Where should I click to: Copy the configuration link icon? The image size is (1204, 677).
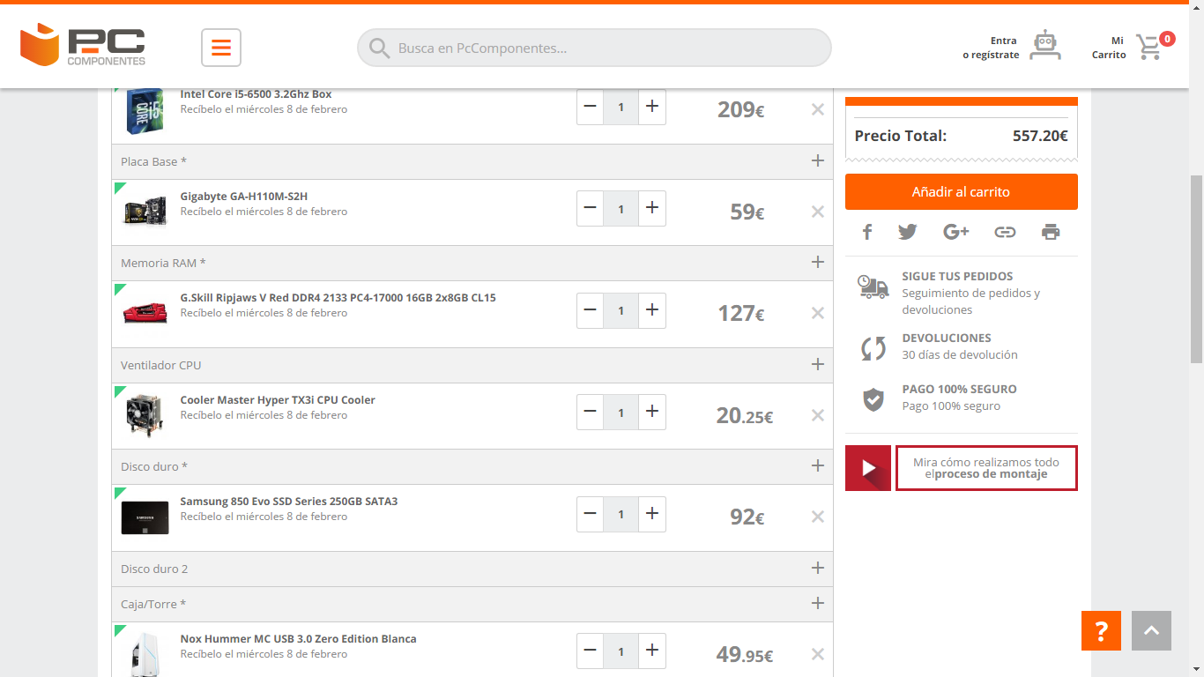pos(1005,232)
